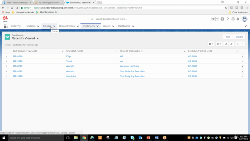Click the edit navigation pencil icon
Viewport: 250px width, 141px height.
[x=246, y=26]
